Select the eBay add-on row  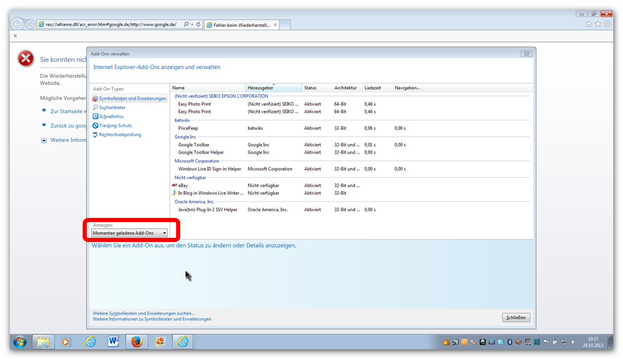pyautogui.click(x=351, y=186)
